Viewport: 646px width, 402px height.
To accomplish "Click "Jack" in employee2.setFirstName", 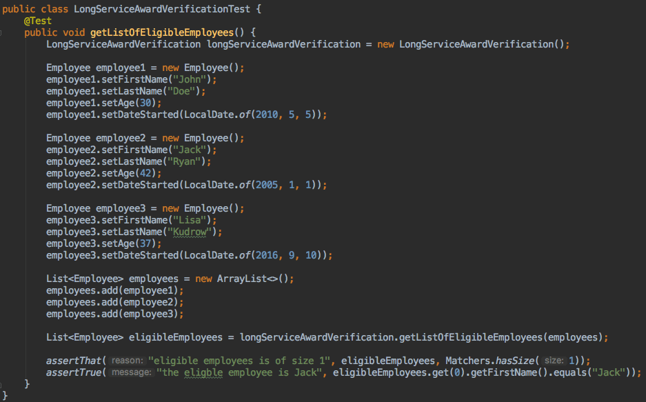I will [x=190, y=150].
